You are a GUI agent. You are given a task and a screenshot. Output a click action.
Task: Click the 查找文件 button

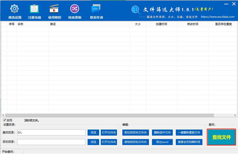click(221, 137)
